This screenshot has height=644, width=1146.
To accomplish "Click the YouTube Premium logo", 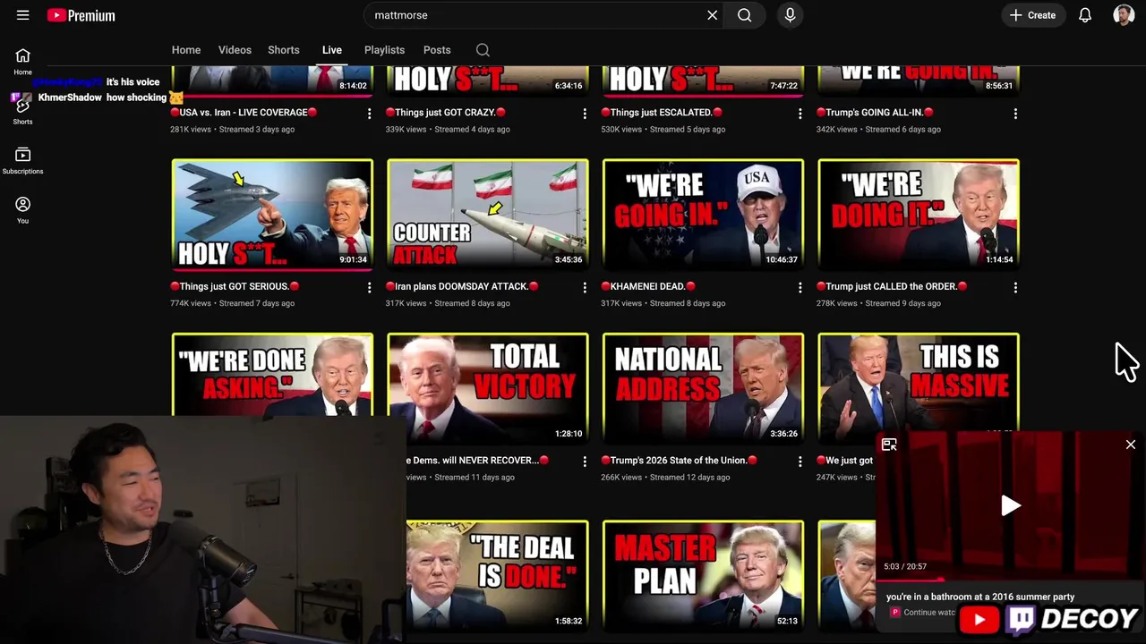I will [81, 15].
